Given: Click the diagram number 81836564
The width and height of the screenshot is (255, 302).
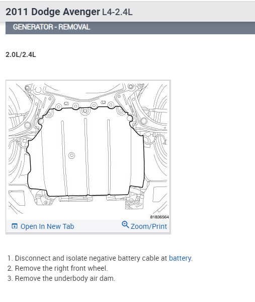Looking at the screenshot, I should click(x=159, y=217).
